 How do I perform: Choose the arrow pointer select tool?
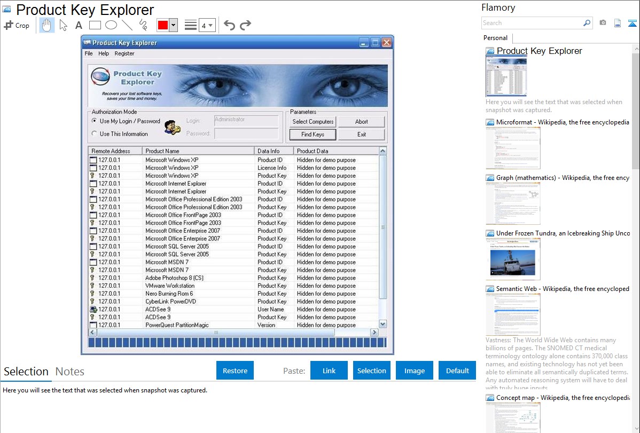pos(64,25)
